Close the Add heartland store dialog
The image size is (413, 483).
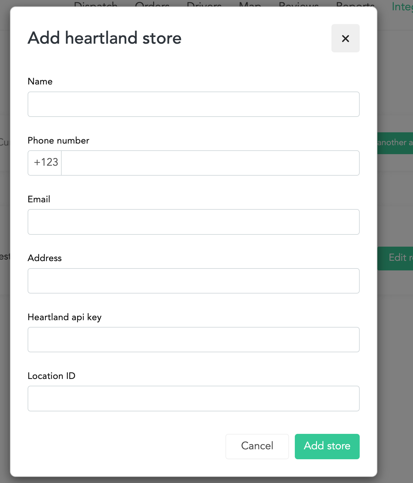(x=345, y=38)
